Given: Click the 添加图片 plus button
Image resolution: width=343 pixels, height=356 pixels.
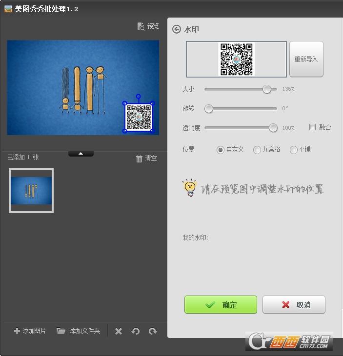Looking at the screenshot, I should click(30, 331).
